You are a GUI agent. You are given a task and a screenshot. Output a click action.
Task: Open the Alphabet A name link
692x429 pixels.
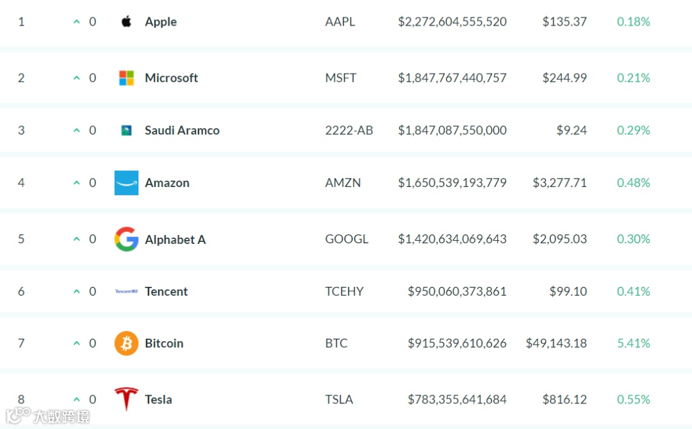pyautogui.click(x=175, y=239)
